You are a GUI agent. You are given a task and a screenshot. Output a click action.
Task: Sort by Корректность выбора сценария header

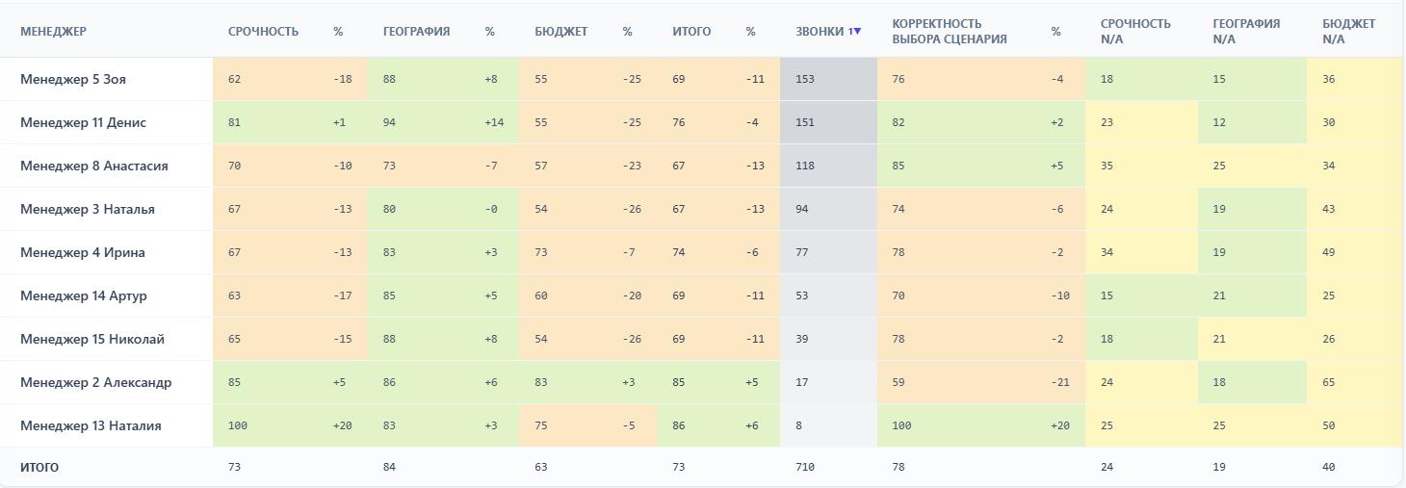(950, 32)
